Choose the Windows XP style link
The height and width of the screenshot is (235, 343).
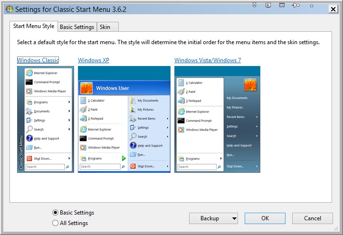(94, 60)
